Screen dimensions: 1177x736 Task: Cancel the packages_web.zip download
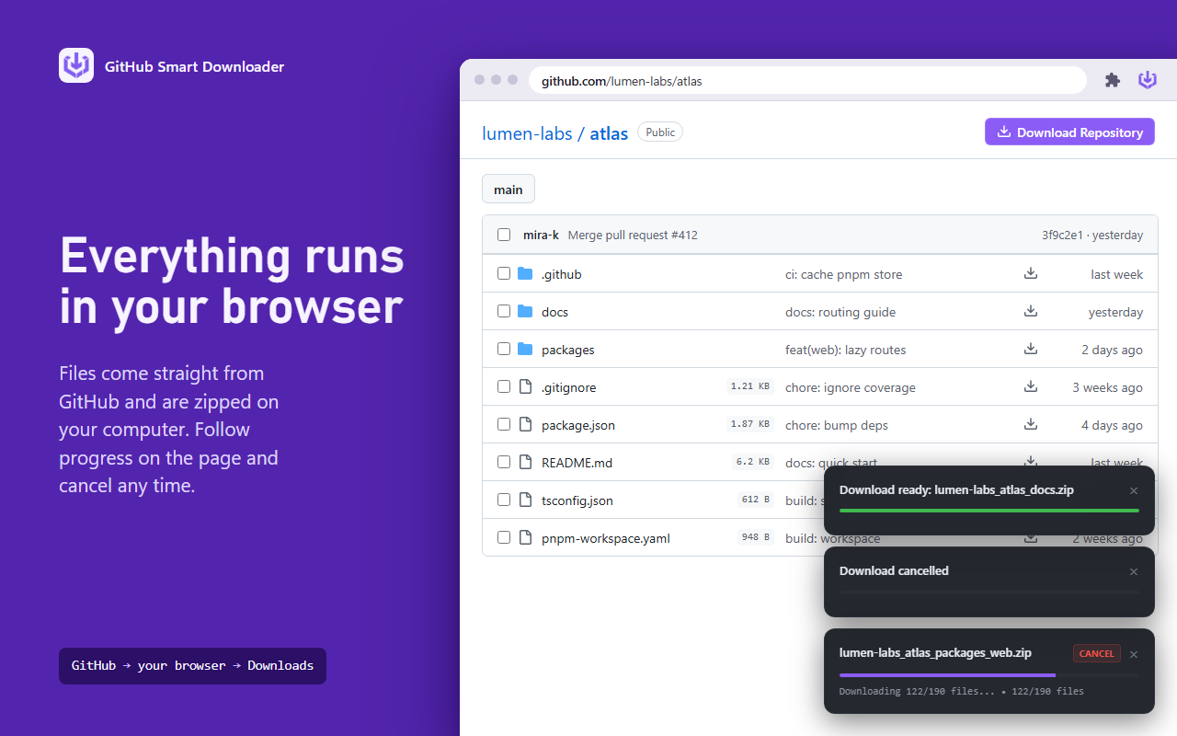click(x=1096, y=653)
